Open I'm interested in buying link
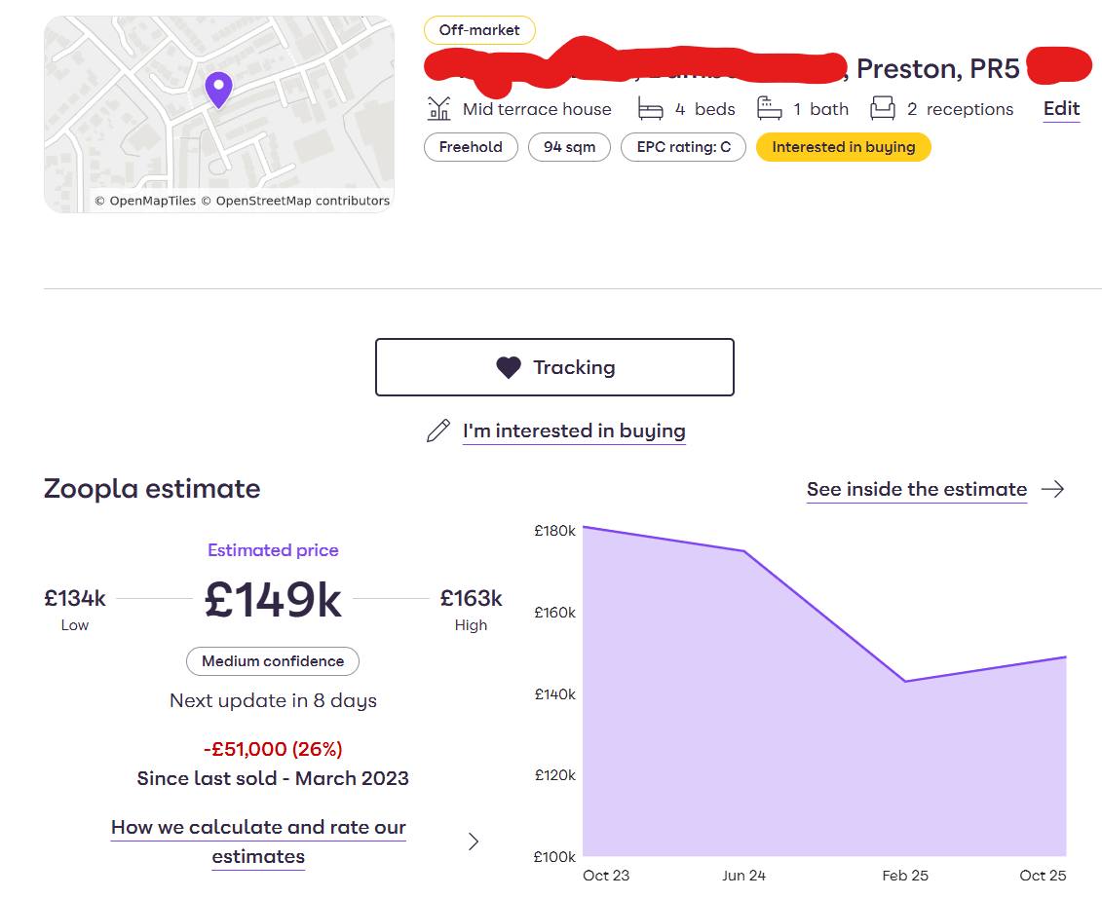1102x898 pixels. [x=574, y=430]
